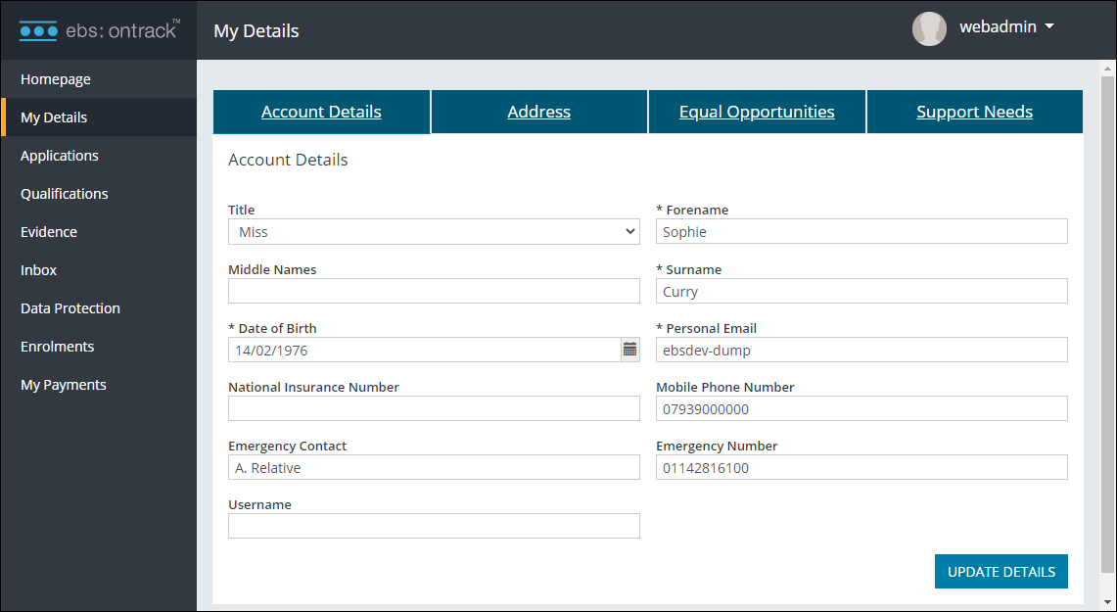Select Homepage in the sidebar
This screenshot has height=612, width=1117.
click(56, 78)
